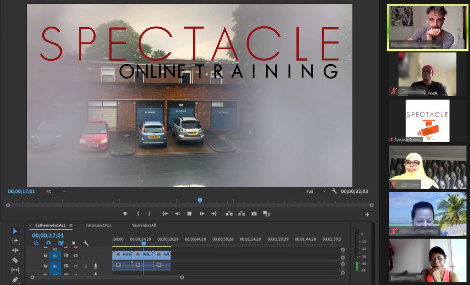This screenshot has width=470, height=285.
Task: Solo track A1 with S button
Action: click(x=86, y=266)
